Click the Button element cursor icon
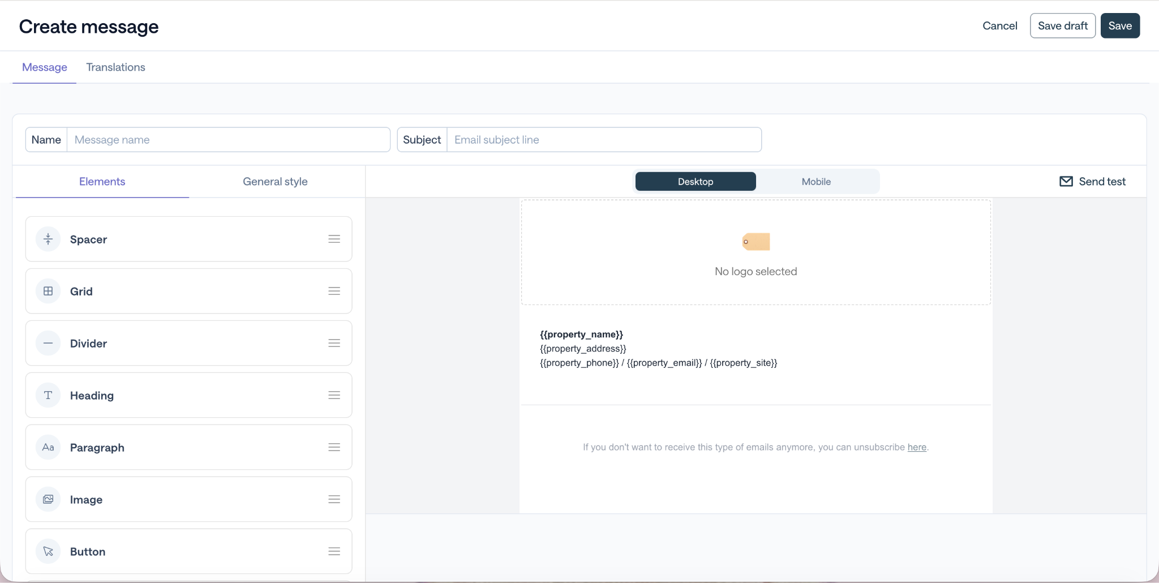Image resolution: width=1159 pixels, height=583 pixels. [48, 551]
